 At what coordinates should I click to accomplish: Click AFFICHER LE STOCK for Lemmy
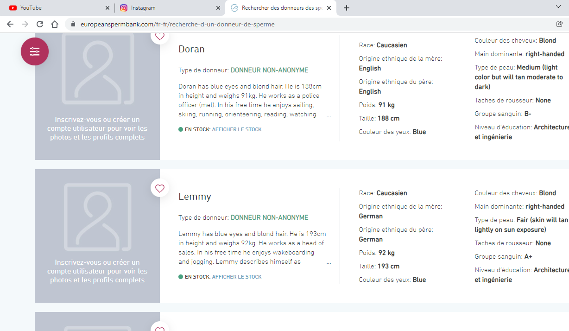pyautogui.click(x=237, y=277)
